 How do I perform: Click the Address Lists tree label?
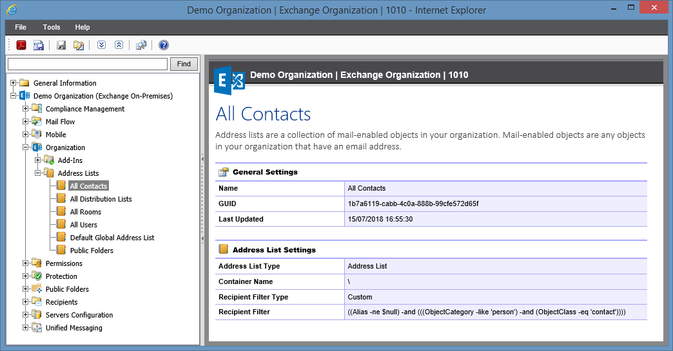point(78,173)
